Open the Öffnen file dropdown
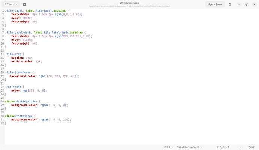This screenshot has height=150, width=259. pyautogui.click(x=11, y=4)
